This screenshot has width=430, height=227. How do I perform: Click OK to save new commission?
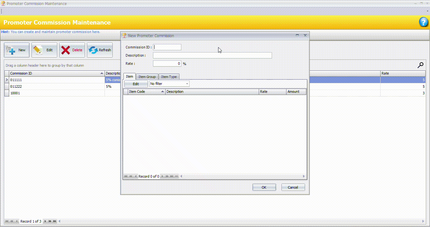tap(264, 187)
